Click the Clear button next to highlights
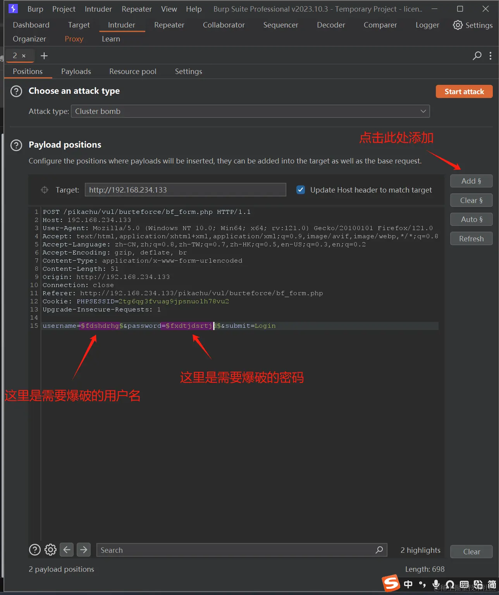This screenshot has height=595, width=499. click(471, 552)
